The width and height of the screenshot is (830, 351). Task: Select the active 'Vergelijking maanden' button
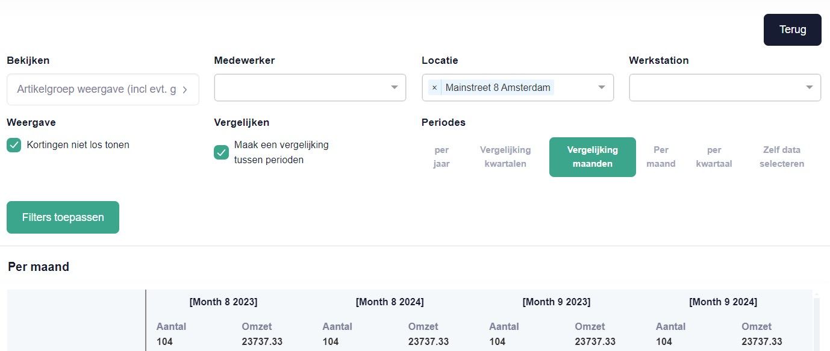coord(592,157)
